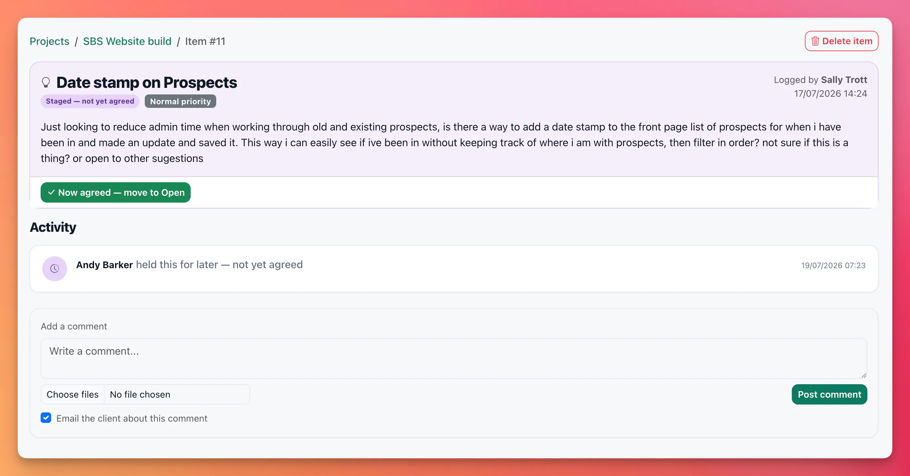Click the Post comment button
Viewport: 910px width, 476px height.
point(829,394)
